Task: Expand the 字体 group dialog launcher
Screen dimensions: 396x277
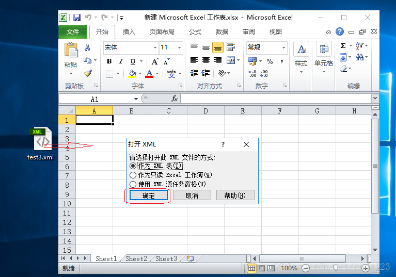Action: 181,86
